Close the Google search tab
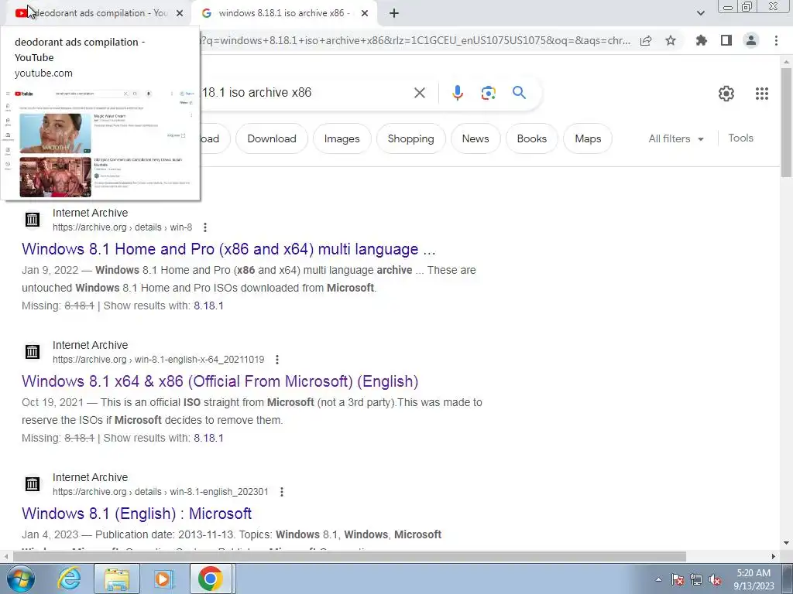 coord(365,13)
